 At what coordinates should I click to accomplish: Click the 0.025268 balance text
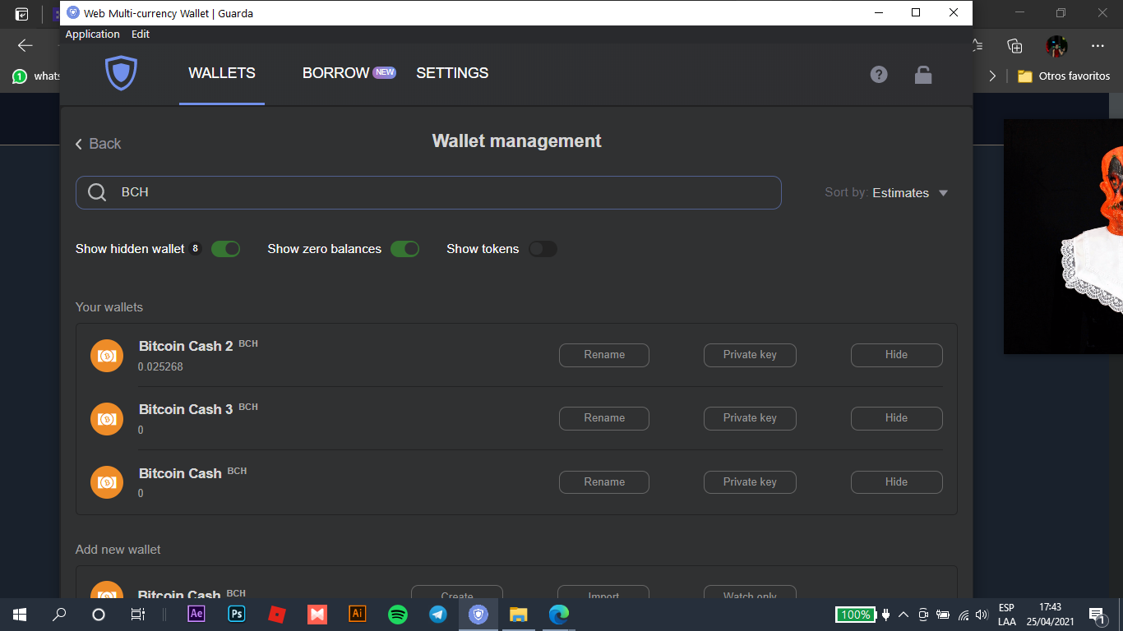click(x=160, y=367)
